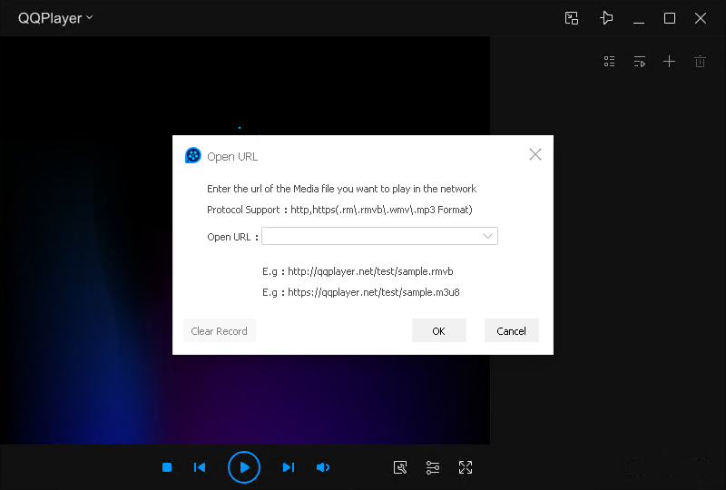
Task: Open playback adjustment sliders settings
Action: click(433, 467)
